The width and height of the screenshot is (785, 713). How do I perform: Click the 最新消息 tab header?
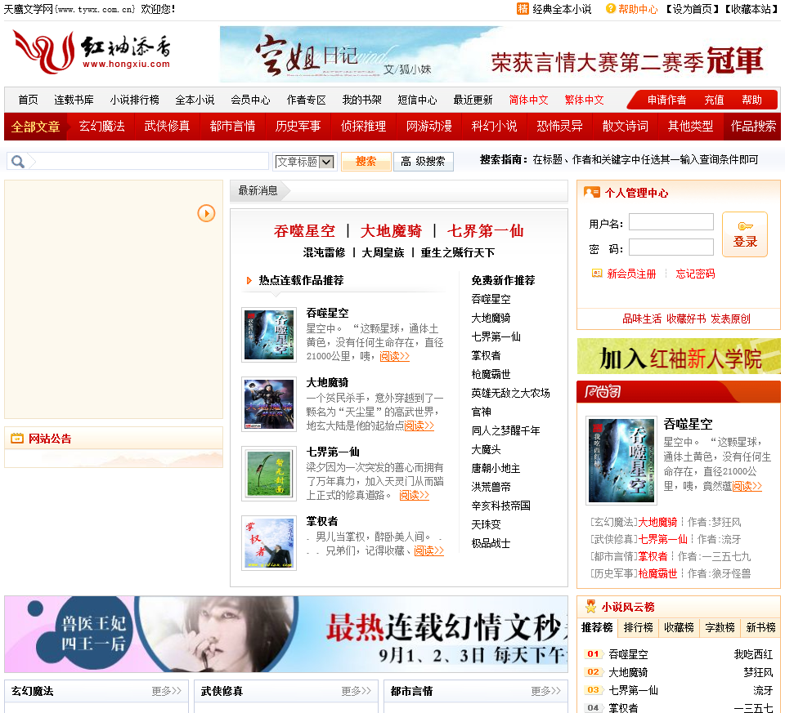(x=258, y=190)
